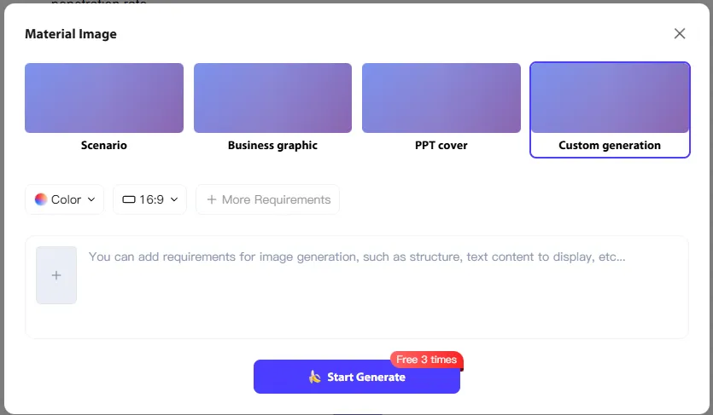This screenshot has height=415, width=713.
Task: Open the Color style dropdown
Action: [65, 199]
